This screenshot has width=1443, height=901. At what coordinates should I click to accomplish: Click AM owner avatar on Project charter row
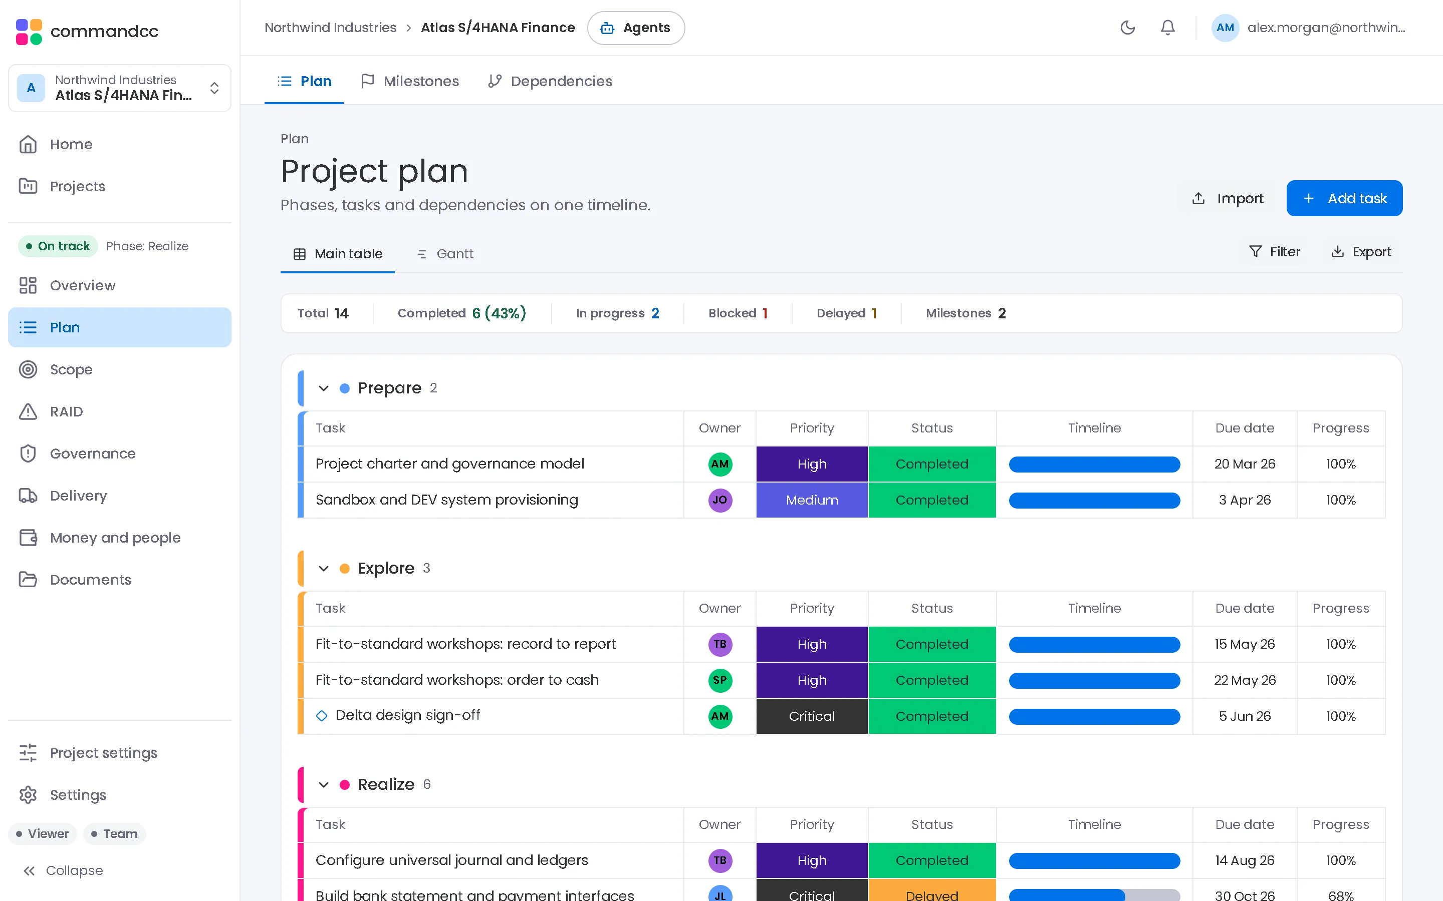click(x=719, y=464)
